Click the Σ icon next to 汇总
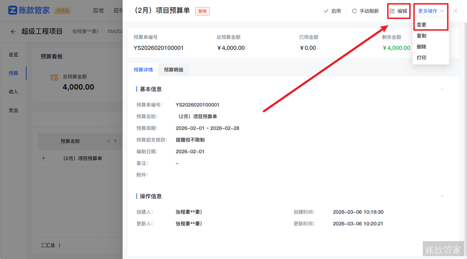This screenshot has width=467, height=259. pos(43,245)
